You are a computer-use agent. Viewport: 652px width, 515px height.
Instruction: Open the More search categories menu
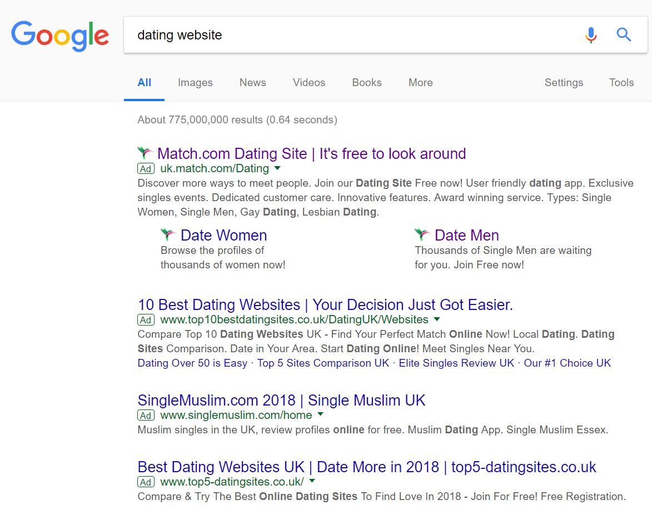[x=420, y=82]
